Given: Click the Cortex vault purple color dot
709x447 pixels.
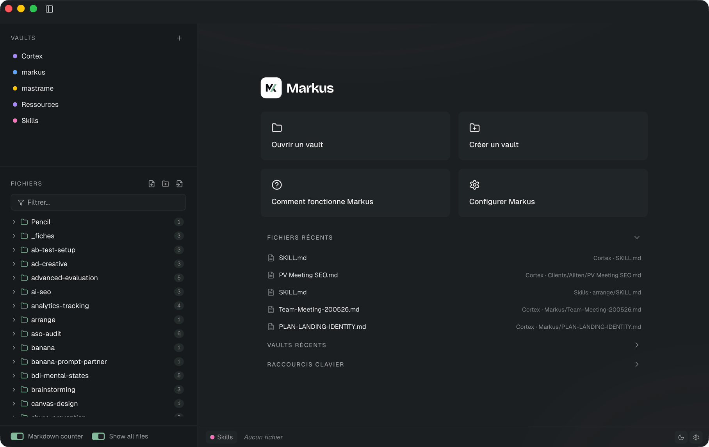Looking at the screenshot, I should [15, 56].
